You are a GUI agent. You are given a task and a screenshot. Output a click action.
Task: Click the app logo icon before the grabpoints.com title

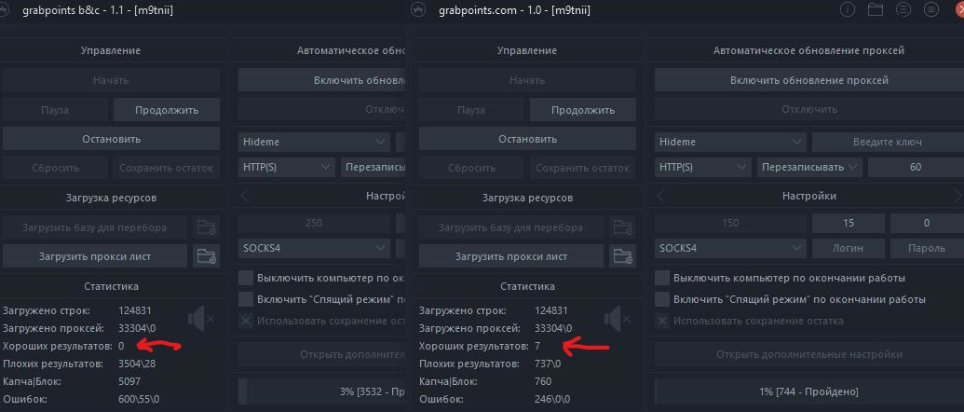click(420, 11)
